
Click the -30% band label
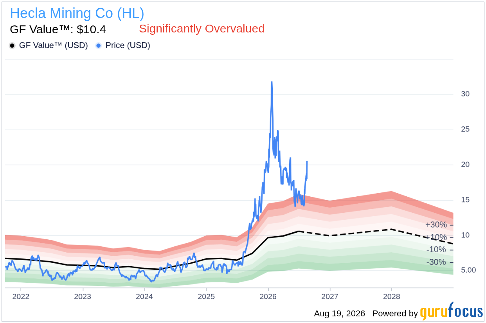click(x=436, y=262)
